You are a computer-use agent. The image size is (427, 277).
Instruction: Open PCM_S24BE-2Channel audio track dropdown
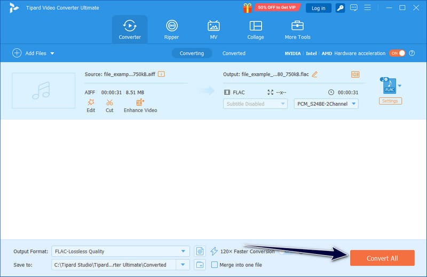[x=326, y=104]
